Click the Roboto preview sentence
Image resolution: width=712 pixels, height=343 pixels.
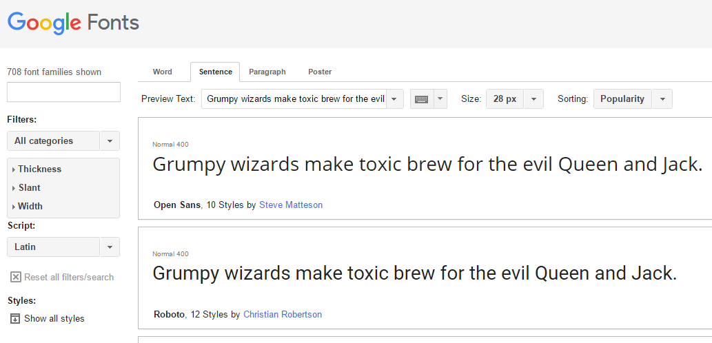click(414, 273)
